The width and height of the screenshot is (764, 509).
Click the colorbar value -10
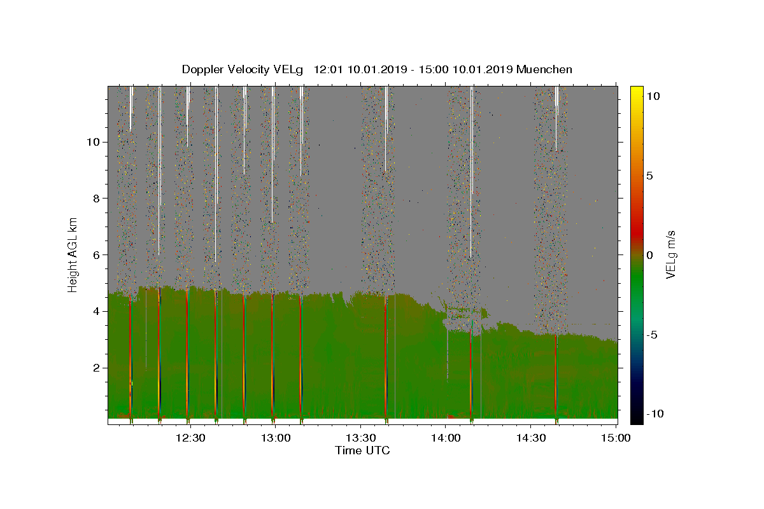[x=655, y=414]
